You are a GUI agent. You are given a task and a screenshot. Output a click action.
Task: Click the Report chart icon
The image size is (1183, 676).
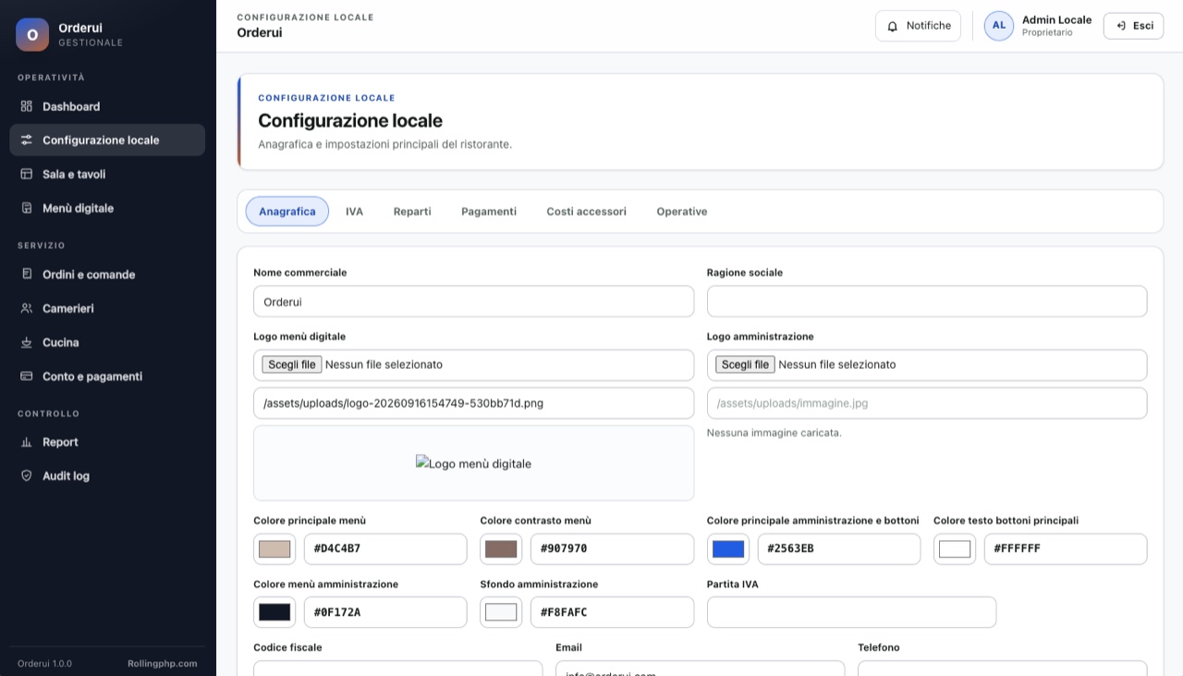click(26, 442)
